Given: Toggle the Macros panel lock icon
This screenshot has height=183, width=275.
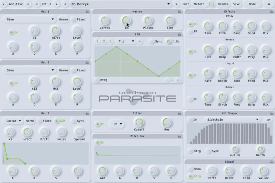Looking at the screenshot, I should click(179, 11).
